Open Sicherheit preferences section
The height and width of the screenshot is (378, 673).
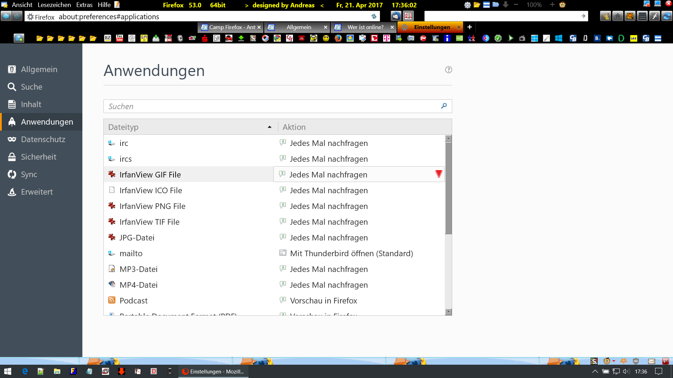[39, 157]
